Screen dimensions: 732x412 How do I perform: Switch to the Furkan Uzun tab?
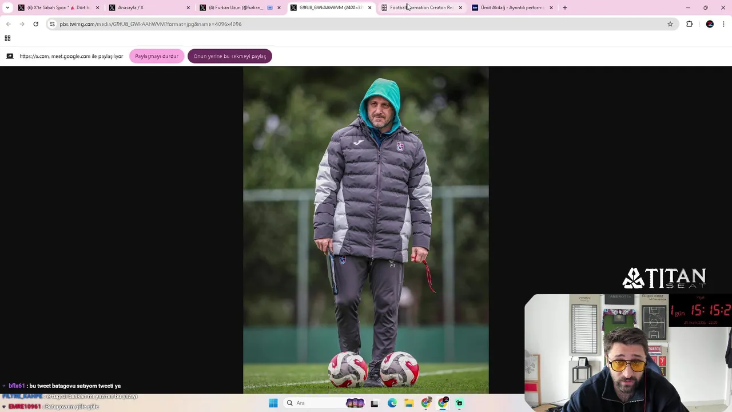click(240, 7)
